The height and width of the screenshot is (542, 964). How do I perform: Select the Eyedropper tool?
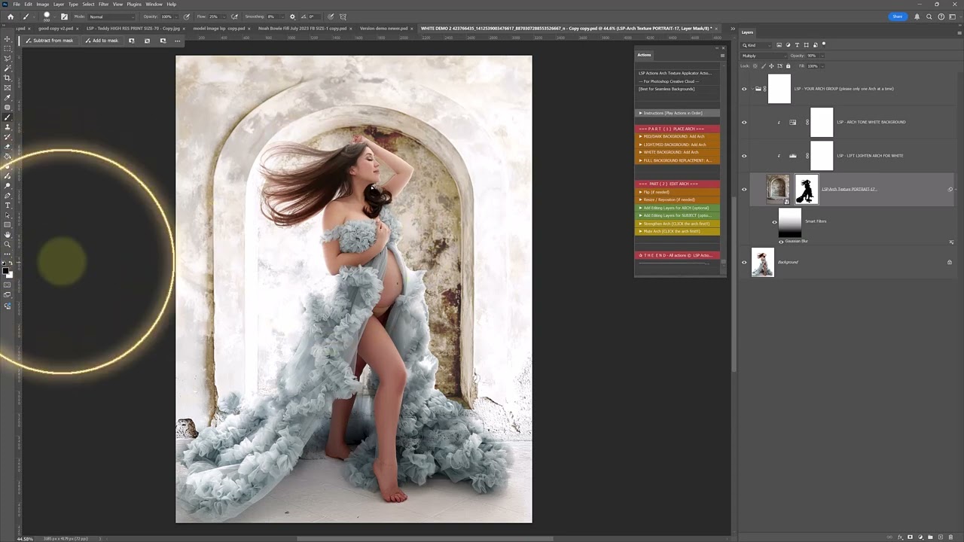pos(8,98)
